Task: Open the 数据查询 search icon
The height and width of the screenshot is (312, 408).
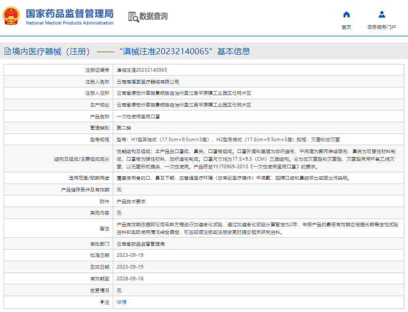Action: [133, 17]
